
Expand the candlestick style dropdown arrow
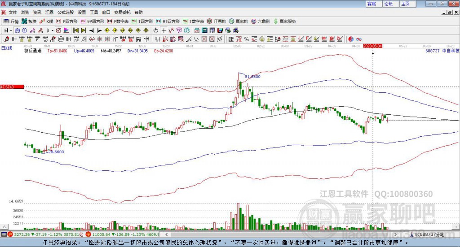(x=53, y=30)
